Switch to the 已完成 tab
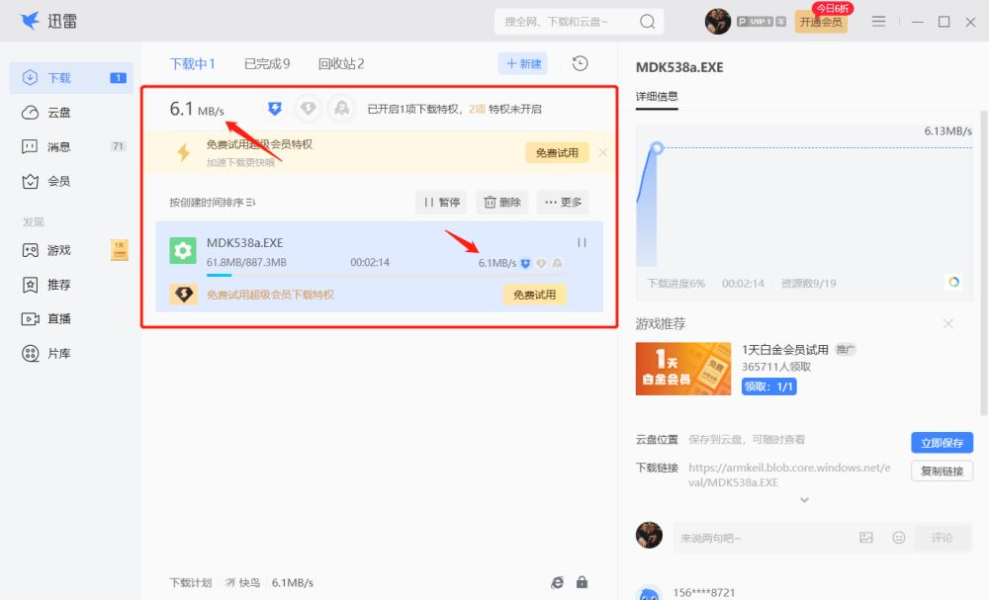 click(267, 63)
